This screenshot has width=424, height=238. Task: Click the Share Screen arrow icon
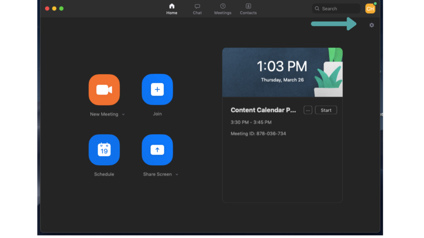(x=157, y=150)
